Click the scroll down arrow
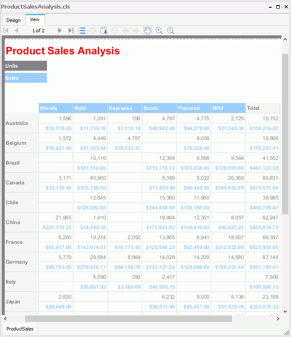The image size is (291, 337). click(285, 312)
